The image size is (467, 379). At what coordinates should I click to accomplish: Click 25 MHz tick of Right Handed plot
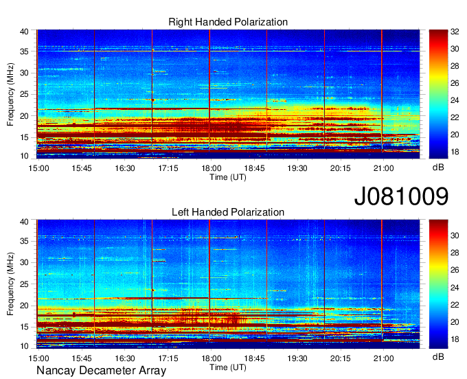pos(24,94)
